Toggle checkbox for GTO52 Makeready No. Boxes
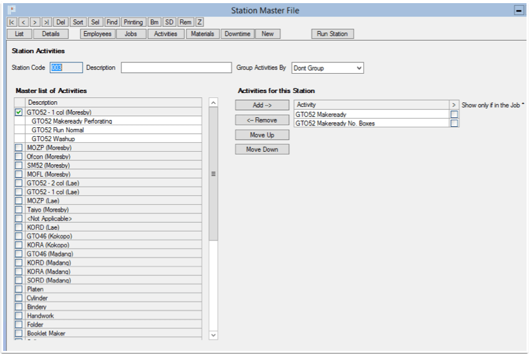Screen dimensions: 529x354 click(454, 123)
